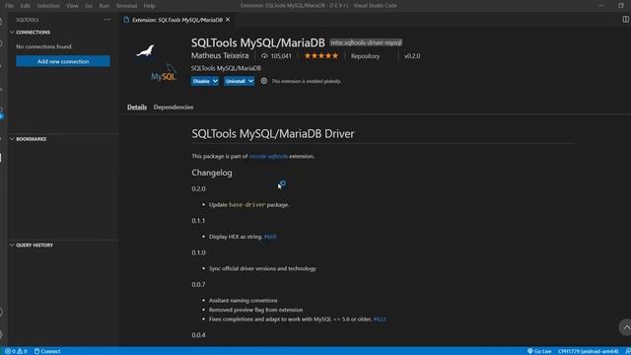Switch to the Dependencies tab

pyautogui.click(x=174, y=107)
